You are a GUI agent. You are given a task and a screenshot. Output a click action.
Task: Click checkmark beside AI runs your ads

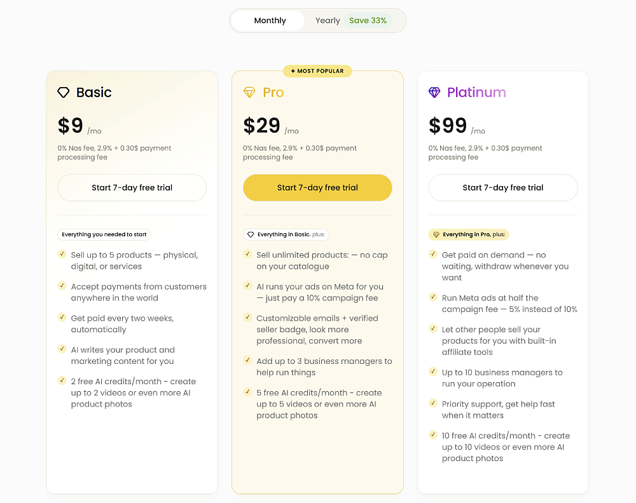point(247,286)
